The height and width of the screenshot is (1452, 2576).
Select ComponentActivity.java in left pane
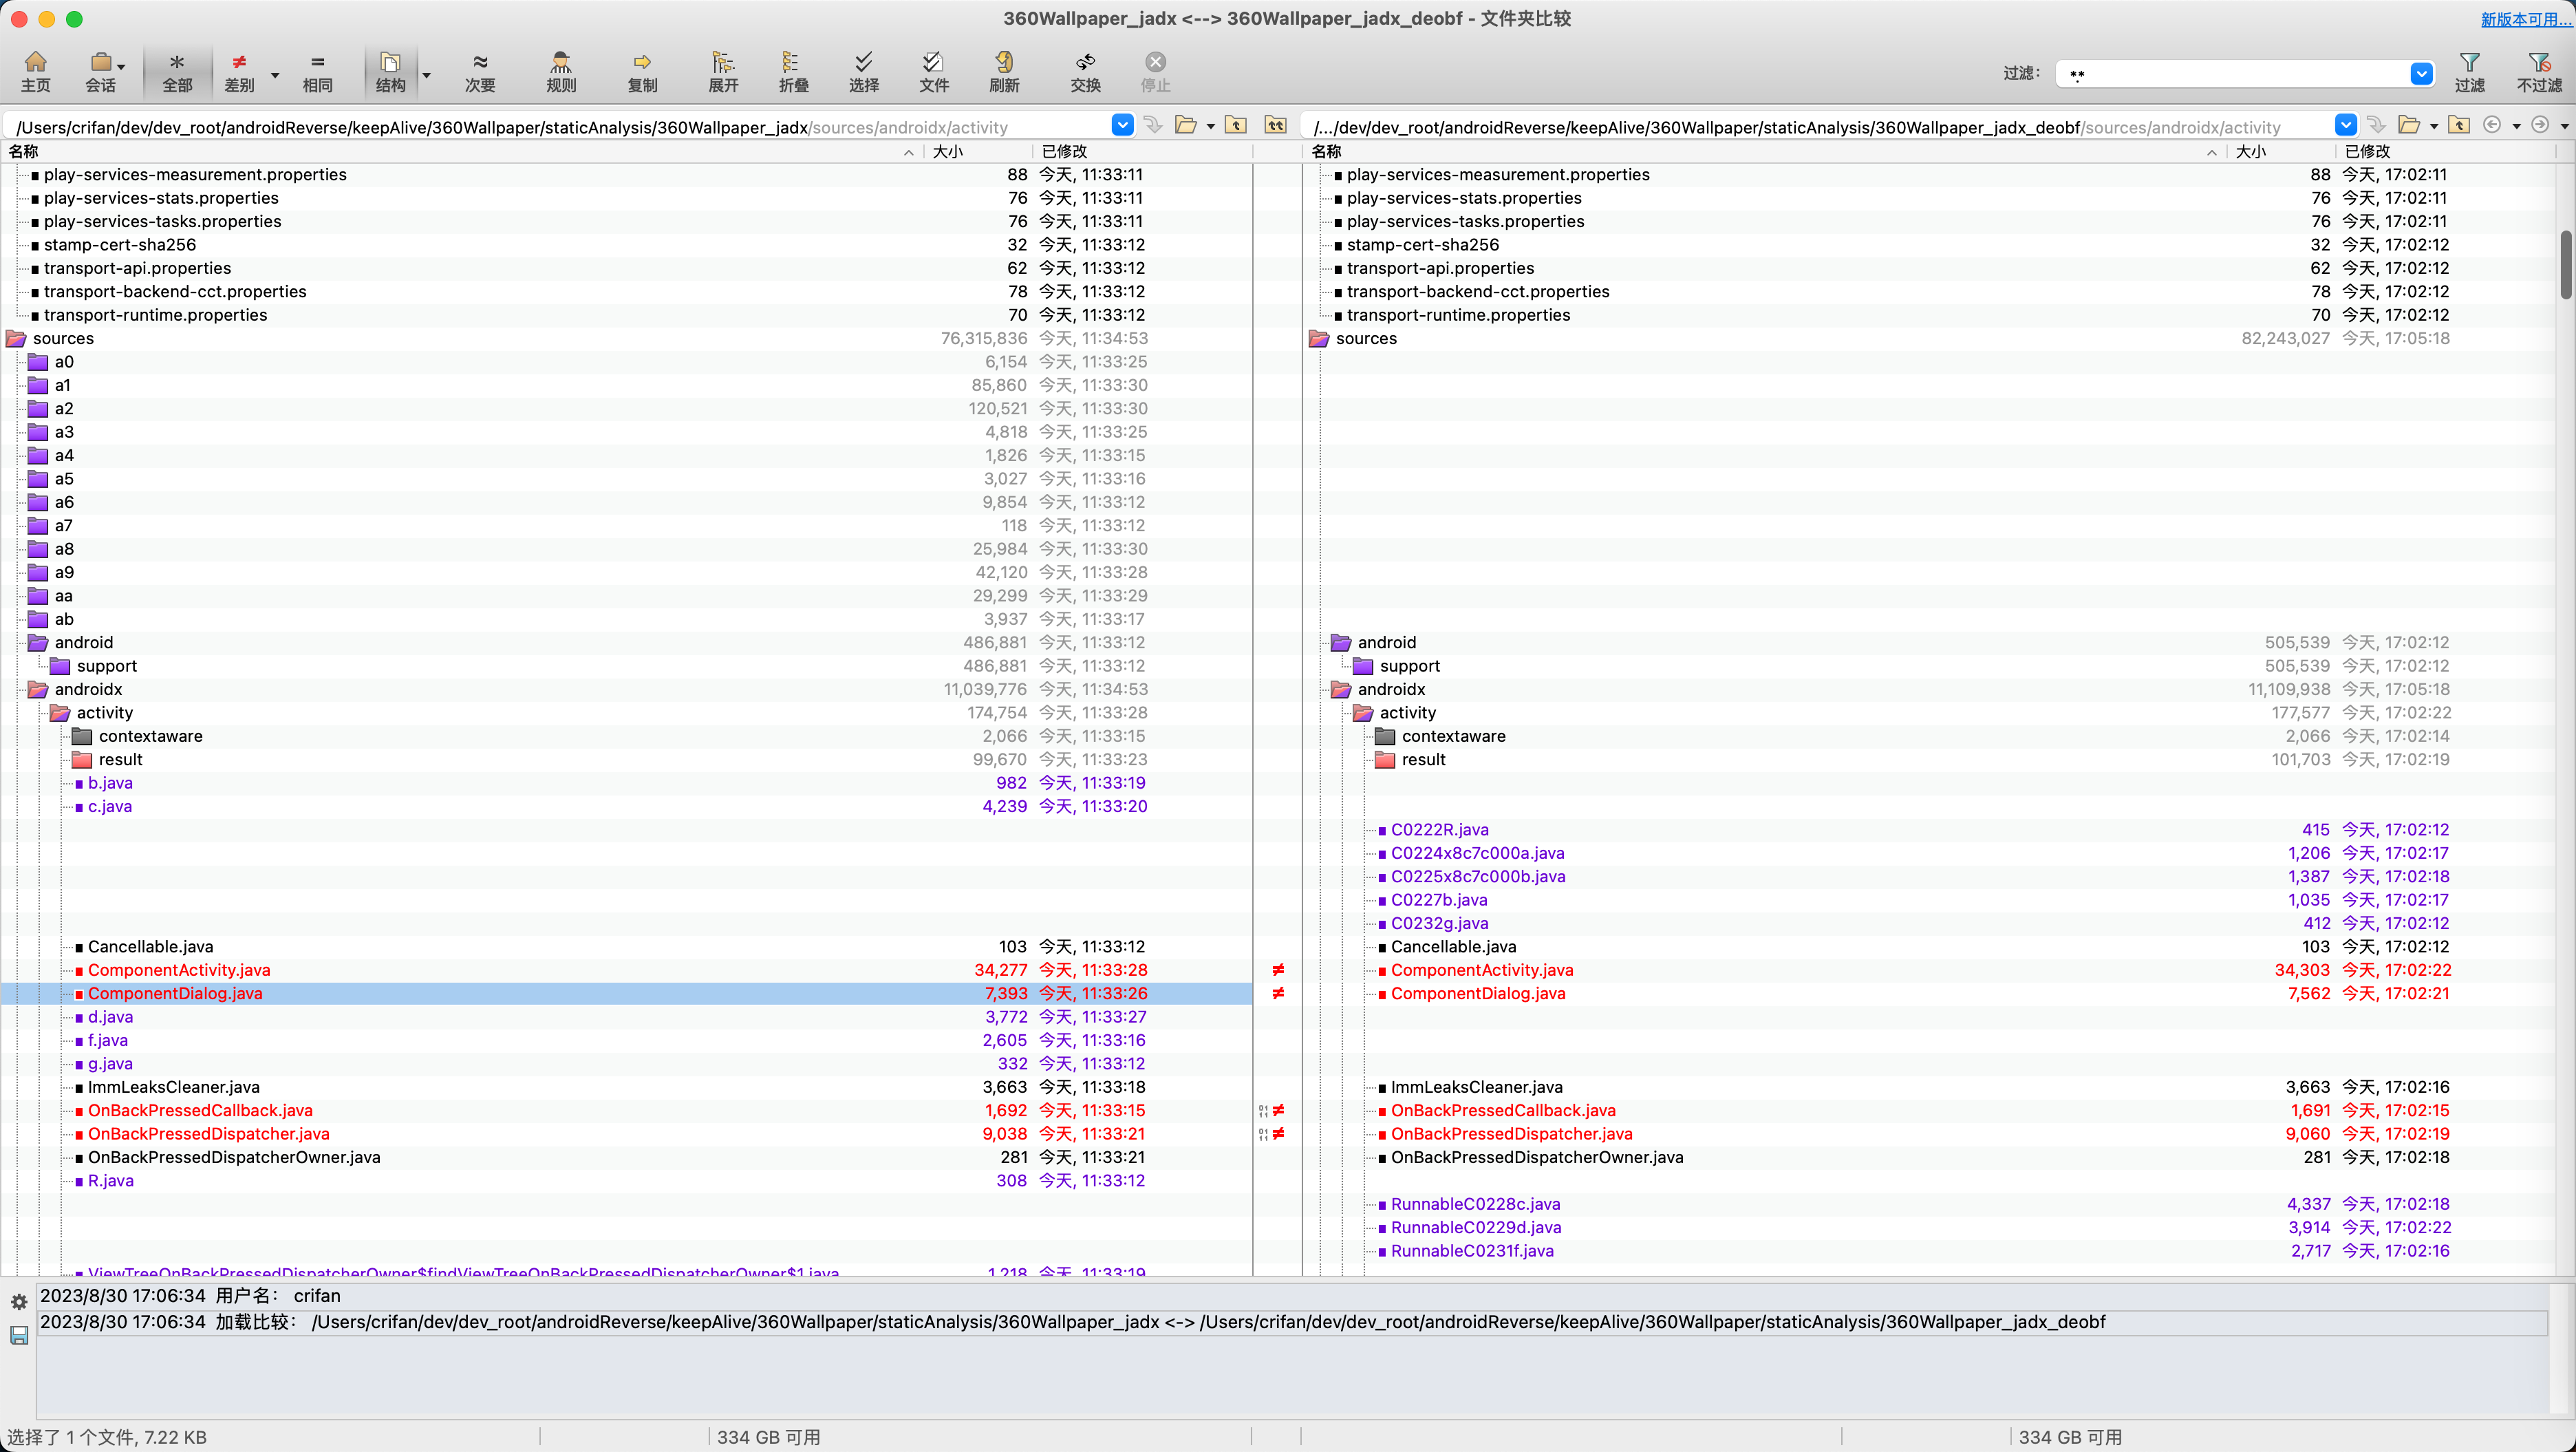pyautogui.click(x=179, y=970)
